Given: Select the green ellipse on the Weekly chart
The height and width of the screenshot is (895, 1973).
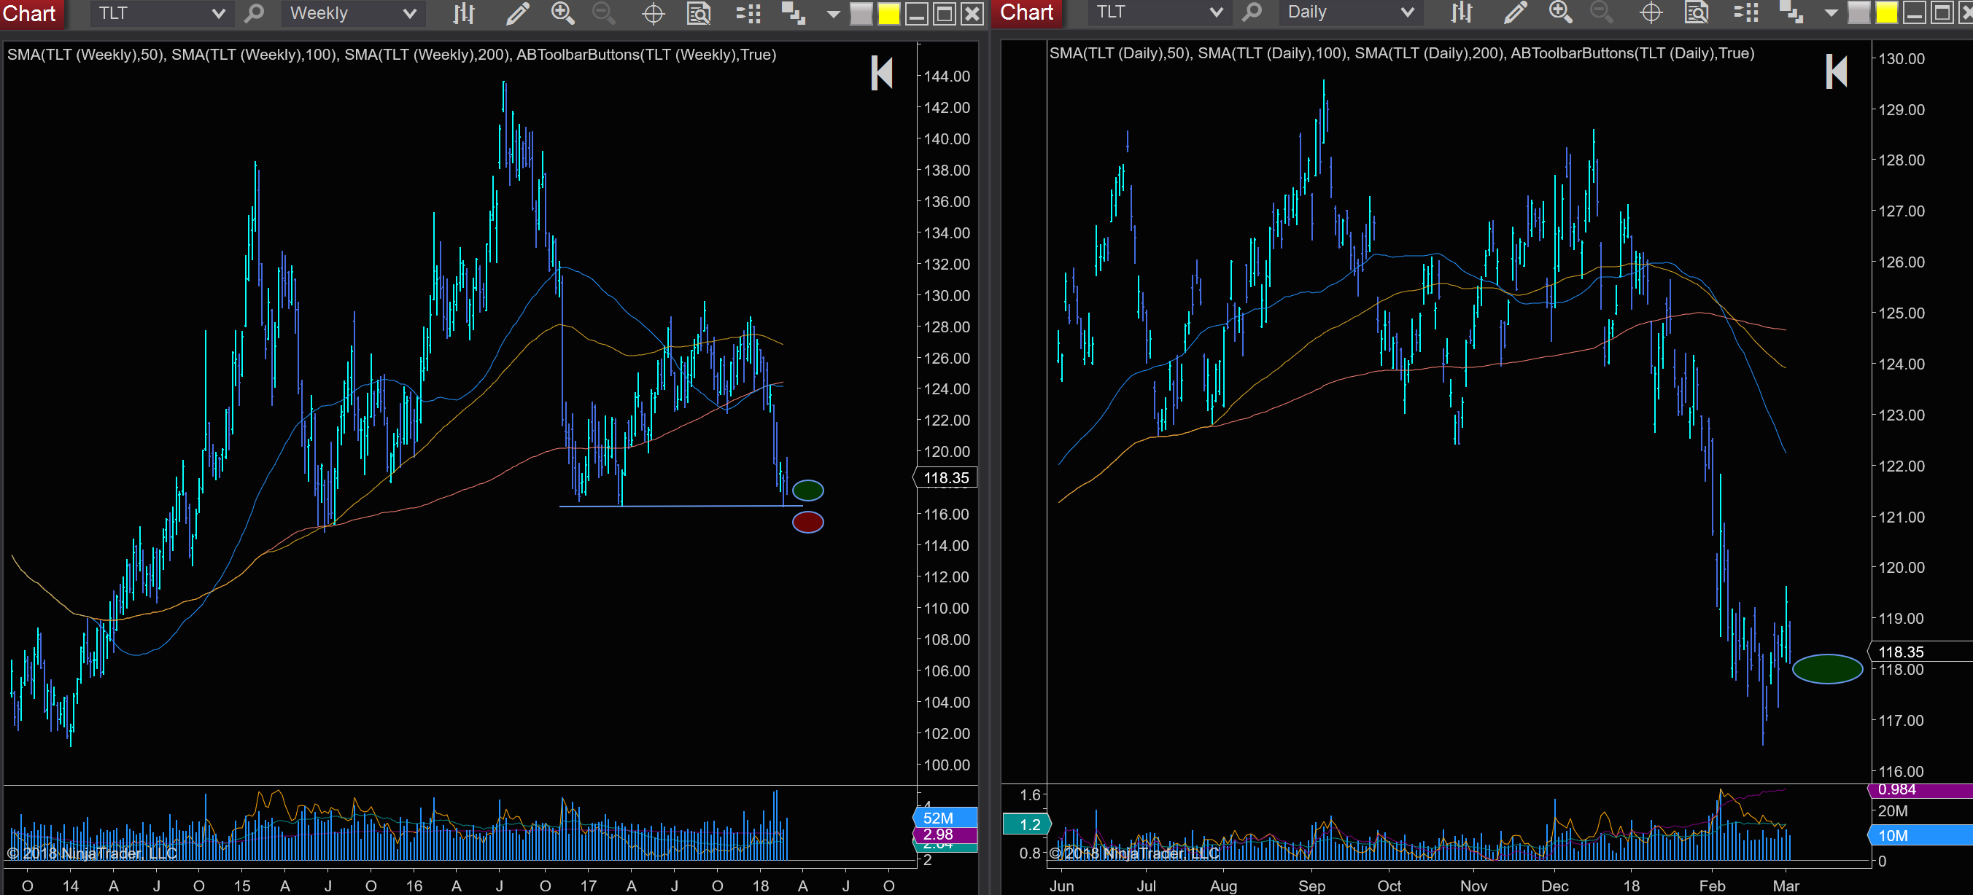Looking at the screenshot, I should [807, 490].
